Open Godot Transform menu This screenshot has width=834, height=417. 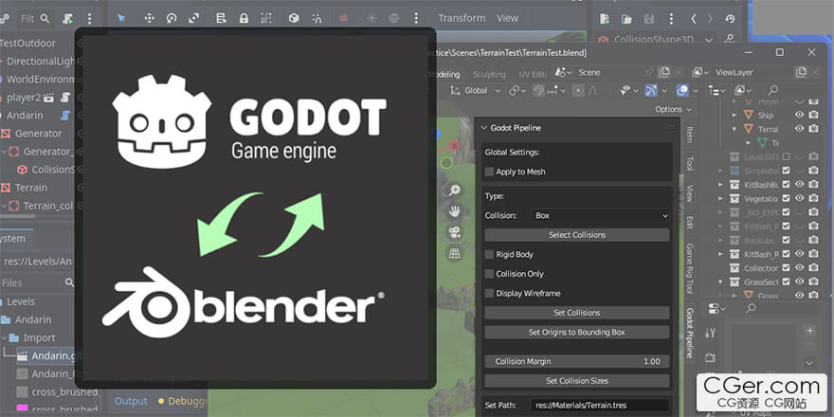pyautogui.click(x=462, y=18)
